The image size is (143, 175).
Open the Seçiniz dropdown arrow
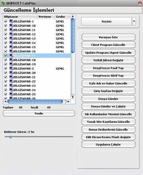click(x=134, y=21)
